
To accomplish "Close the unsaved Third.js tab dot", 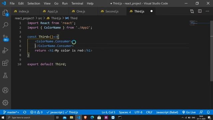I will [151, 11].
